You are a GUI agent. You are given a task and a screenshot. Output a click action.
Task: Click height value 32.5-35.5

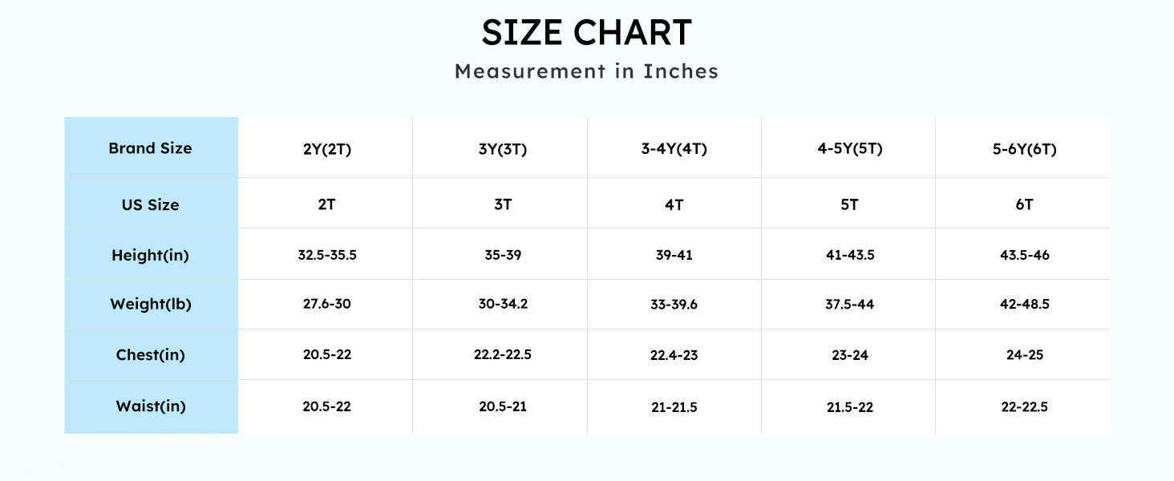[326, 256]
